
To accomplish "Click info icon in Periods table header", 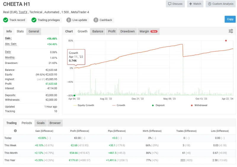I will [x=15, y=131].
